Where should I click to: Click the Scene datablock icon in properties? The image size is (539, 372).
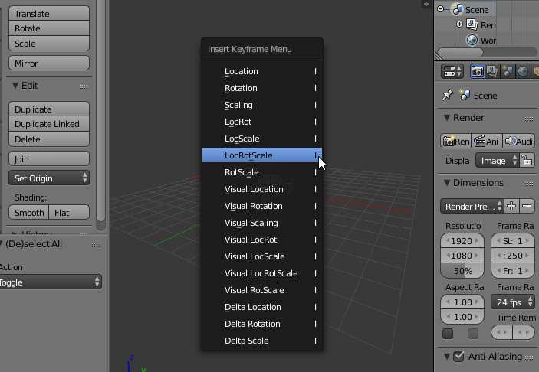click(465, 95)
